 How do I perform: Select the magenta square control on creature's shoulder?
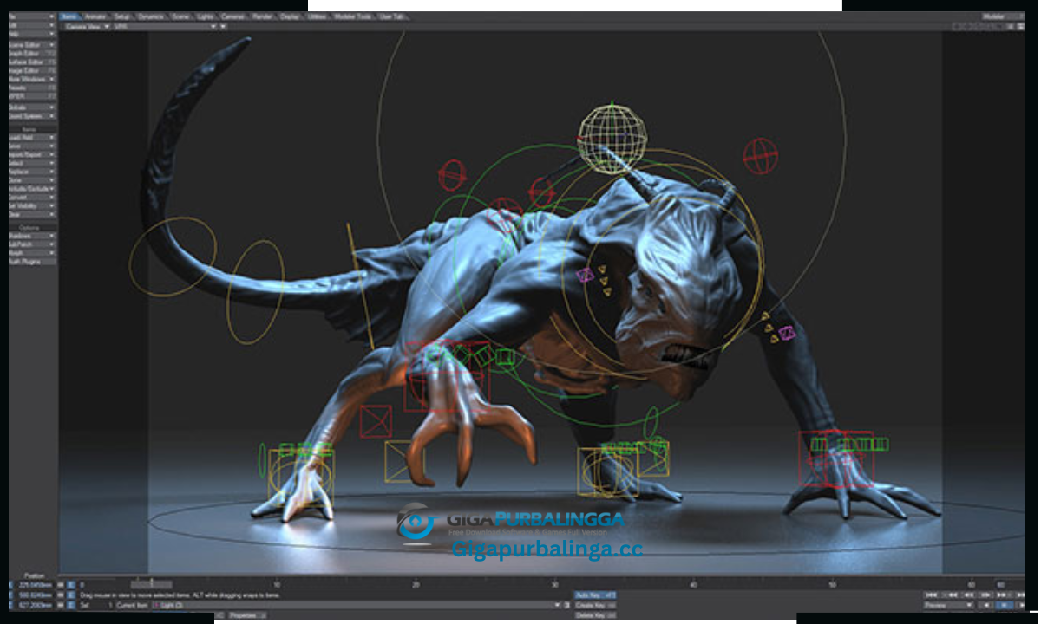tap(586, 276)
